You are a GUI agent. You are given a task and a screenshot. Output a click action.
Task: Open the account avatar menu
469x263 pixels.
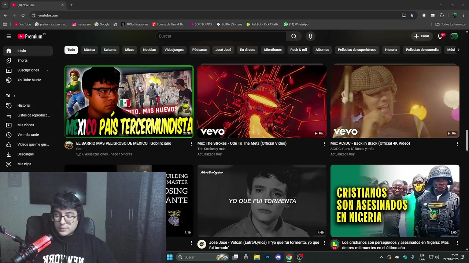pyautogui.click(x=454, y=36)
